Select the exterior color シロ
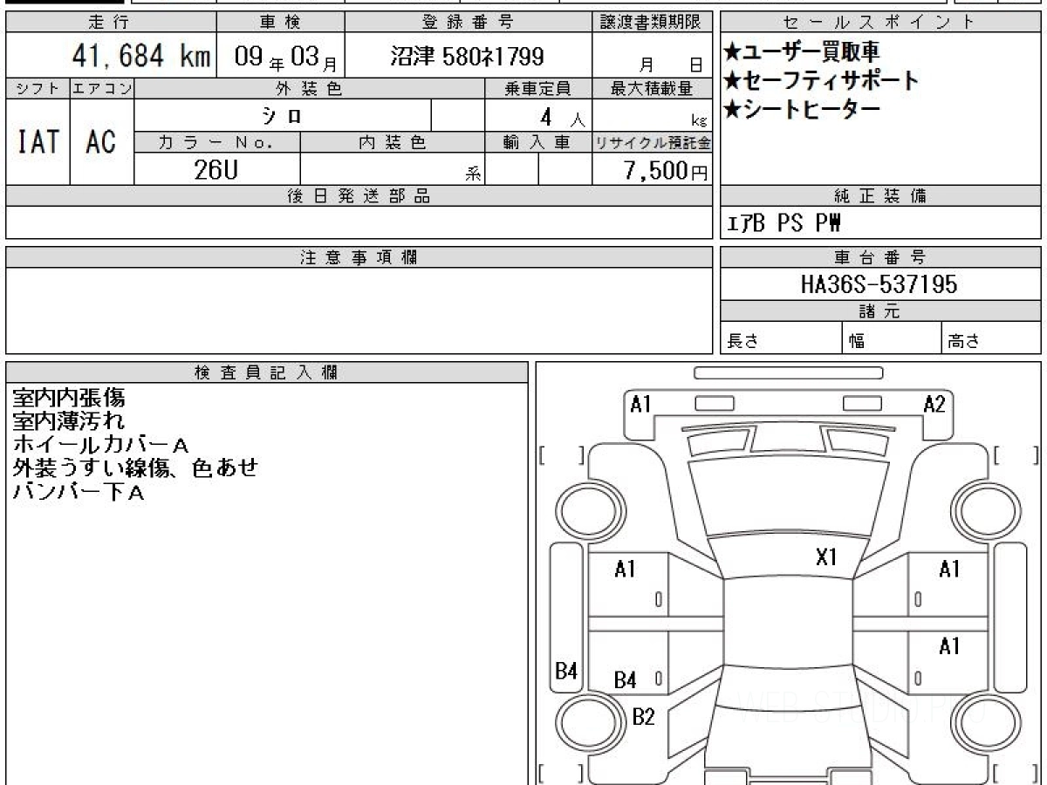1047x785 pixels. (x=284, y=115)
